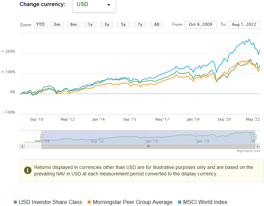Viewport: 264px width, 206px height.
Task: Click the navigator Sep '12 label
Action: click(97, 141)
